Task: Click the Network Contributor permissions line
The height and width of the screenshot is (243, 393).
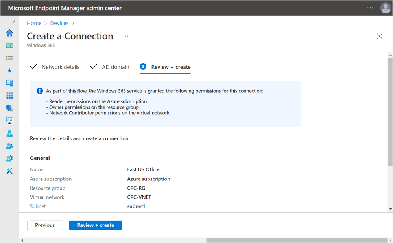Action: coord(108,113)
